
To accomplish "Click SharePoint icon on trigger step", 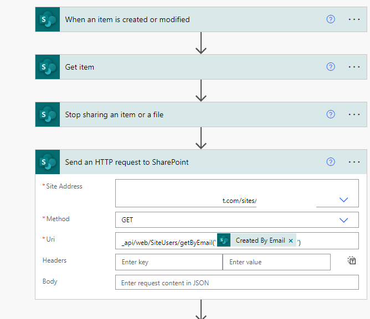I will (48, 19).
